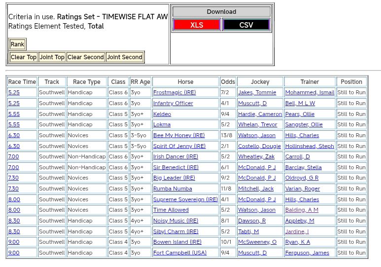The image size is (381, 267).
Task: Open jockey Wheatley, Zak link
Action: click(x=256, y=156)
